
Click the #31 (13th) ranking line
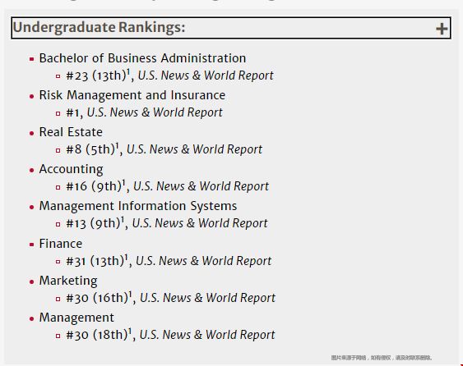(x=169, y=261)
